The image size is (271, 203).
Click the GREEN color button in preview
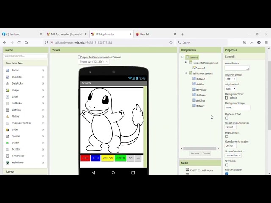120,158
